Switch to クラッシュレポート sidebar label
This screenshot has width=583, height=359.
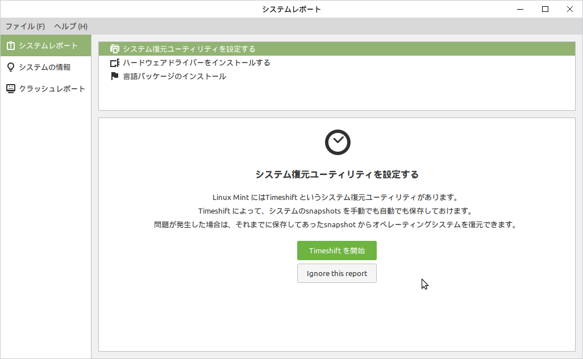click(52, 89)
